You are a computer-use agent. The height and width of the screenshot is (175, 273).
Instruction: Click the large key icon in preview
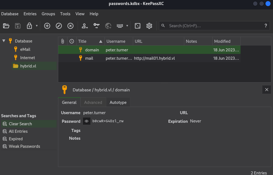(65, 90)
